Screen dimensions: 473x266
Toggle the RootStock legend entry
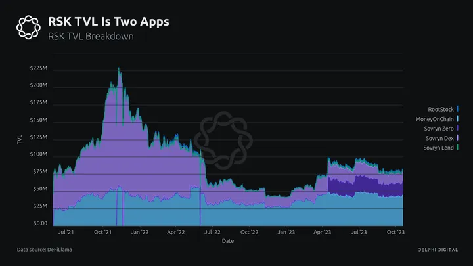441,108
